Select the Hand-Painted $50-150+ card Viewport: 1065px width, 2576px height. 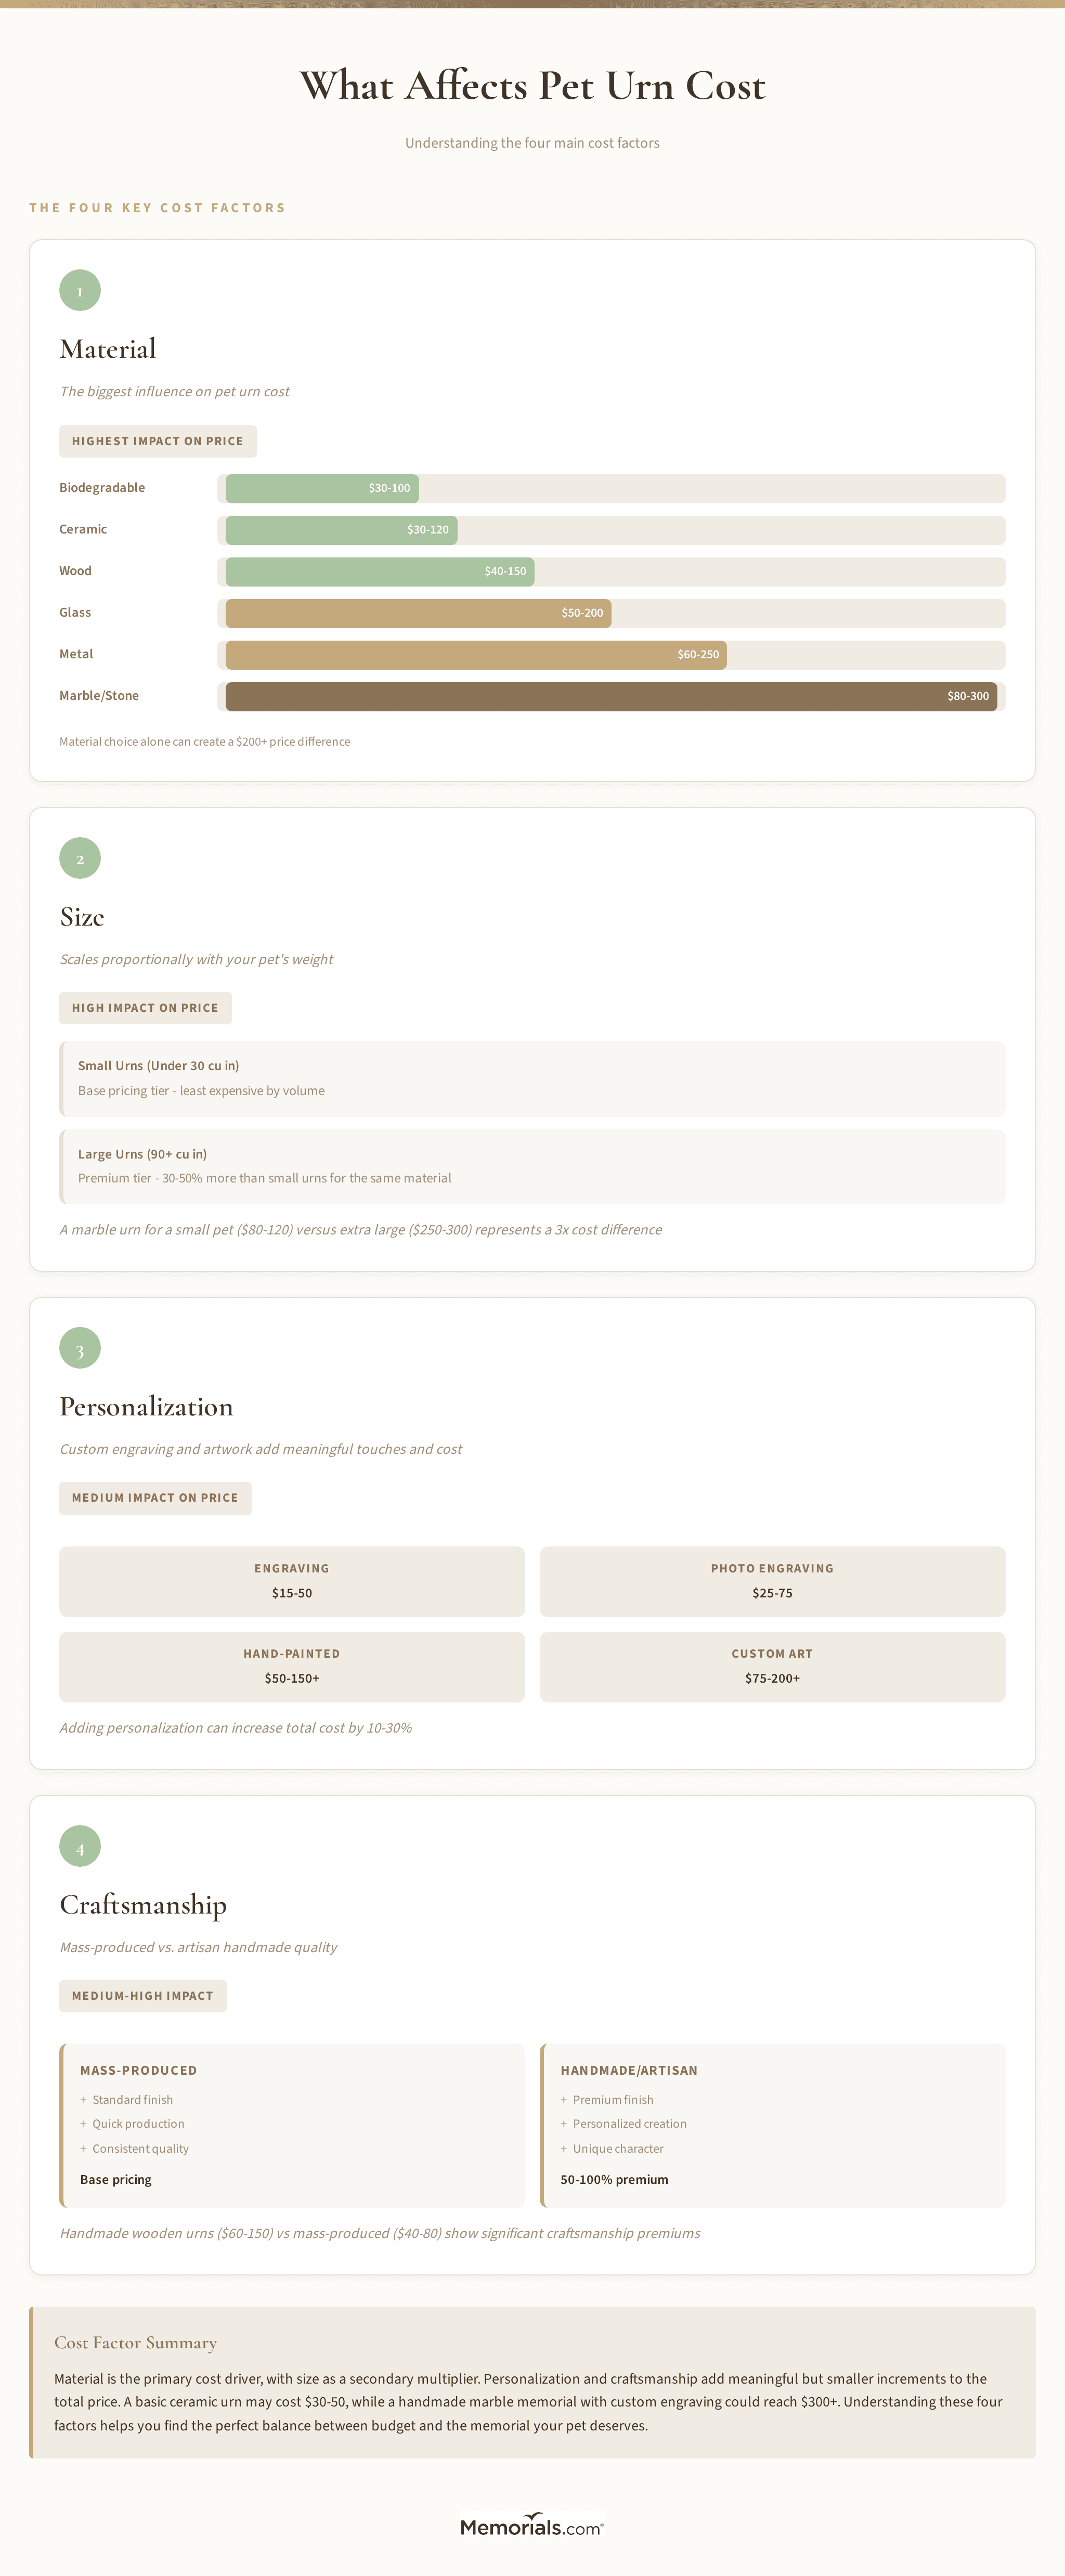click(292, 1666)
